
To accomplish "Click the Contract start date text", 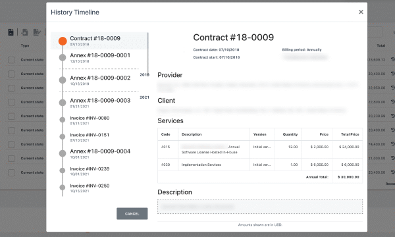I will pyautogui.click(x=217, y=57).
